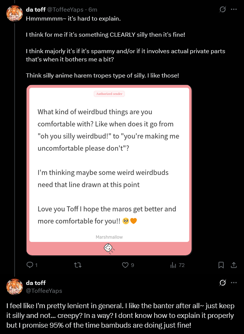Bookmark the first tweet
244x334 pixels.
221,265
